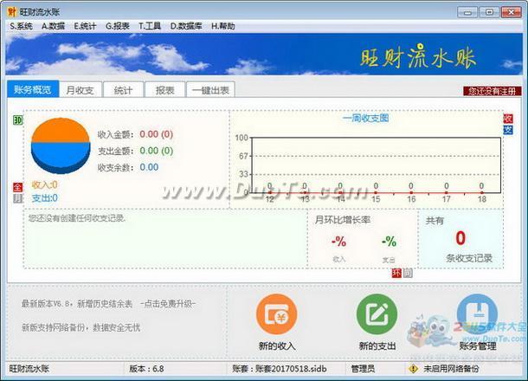Open the blue 账务管理 account management icon
The height and width of the screenshot is (381, 528).
(x=477, y=314)
